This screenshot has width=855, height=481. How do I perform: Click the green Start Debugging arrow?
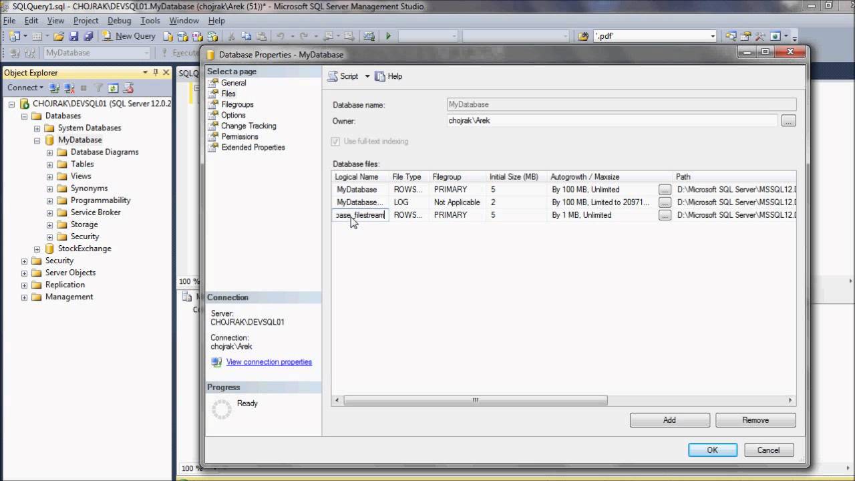[x=388, y=36]
